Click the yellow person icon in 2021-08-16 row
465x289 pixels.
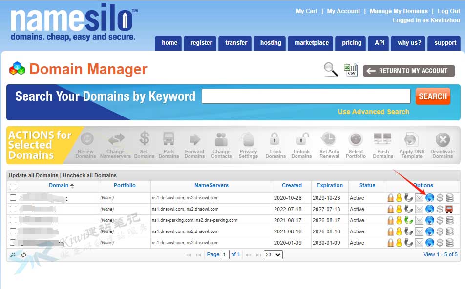tap(399, 231)
